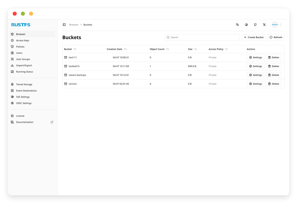
Task: Sort by Access Policy column
Action: click(227, 49)
